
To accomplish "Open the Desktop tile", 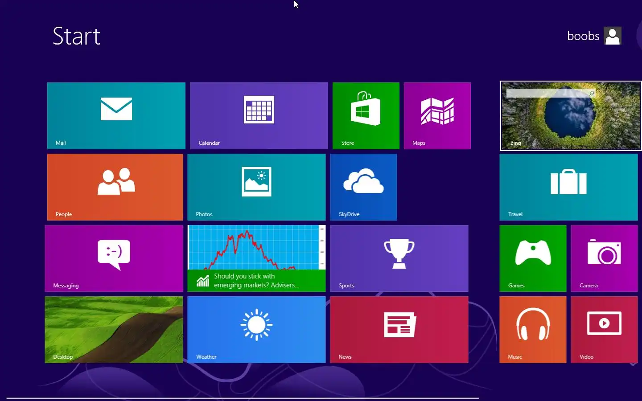I will point(114,330).
